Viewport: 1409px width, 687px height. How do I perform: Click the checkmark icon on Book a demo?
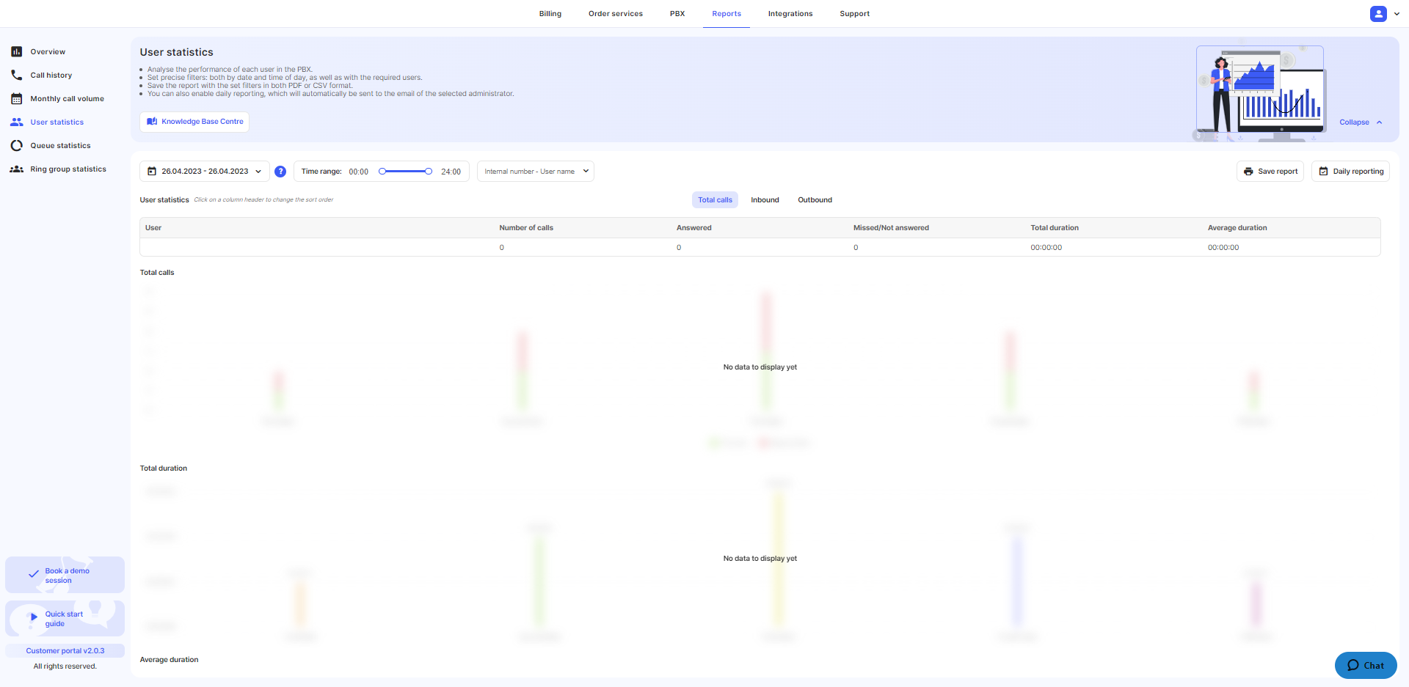click(34, 574)
